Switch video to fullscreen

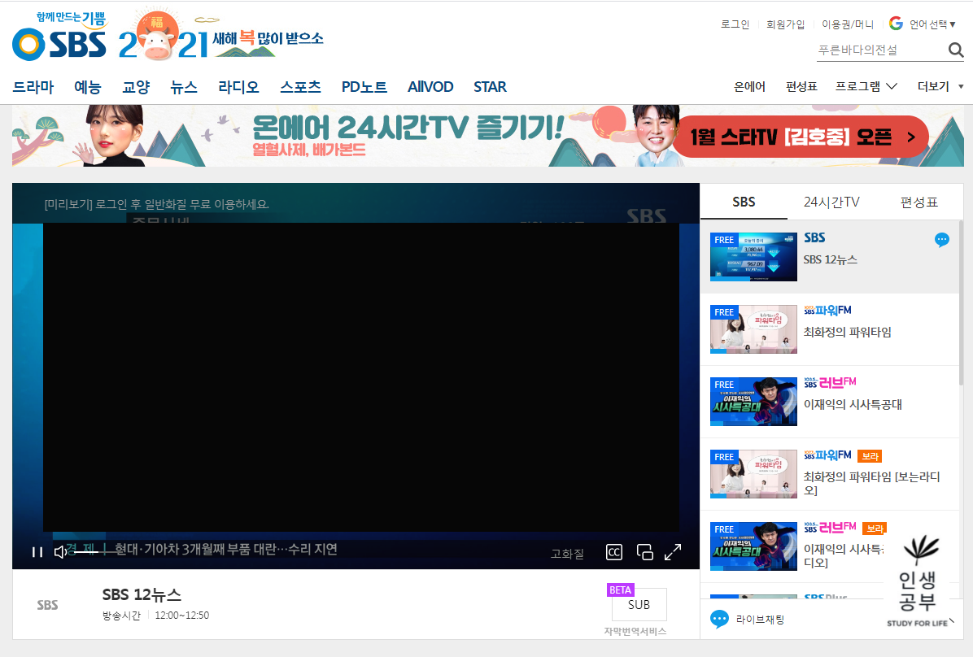tap(673, 551)
